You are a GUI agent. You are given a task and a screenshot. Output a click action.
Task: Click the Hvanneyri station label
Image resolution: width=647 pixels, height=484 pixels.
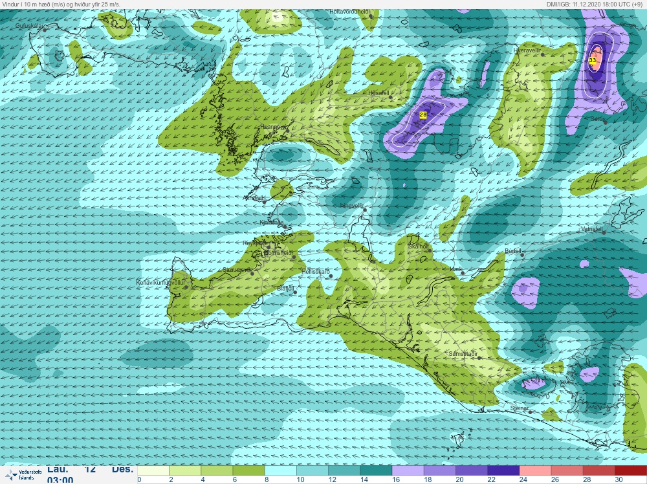tap(273, 127)
